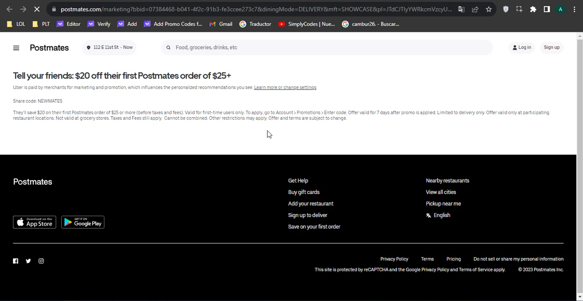The width and height of the screenshot is (583, 301).
Task: Open SimplyCodes YouTube bookmark
Action: tap(307, 24)
